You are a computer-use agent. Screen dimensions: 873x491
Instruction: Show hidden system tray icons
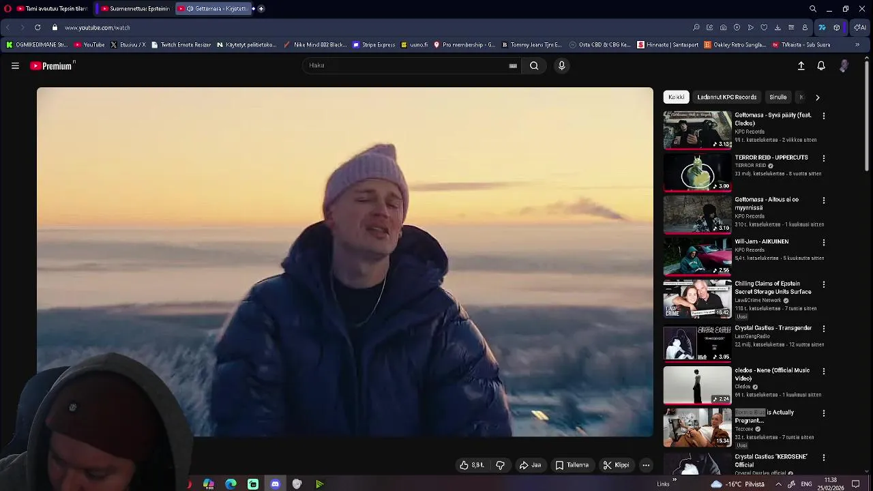778,484
